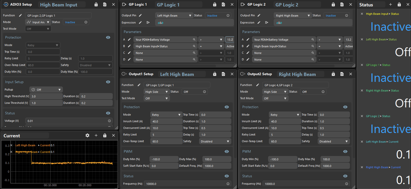
Task: Click the lock icon in Output2 Setup header
Action: (333, 74)
